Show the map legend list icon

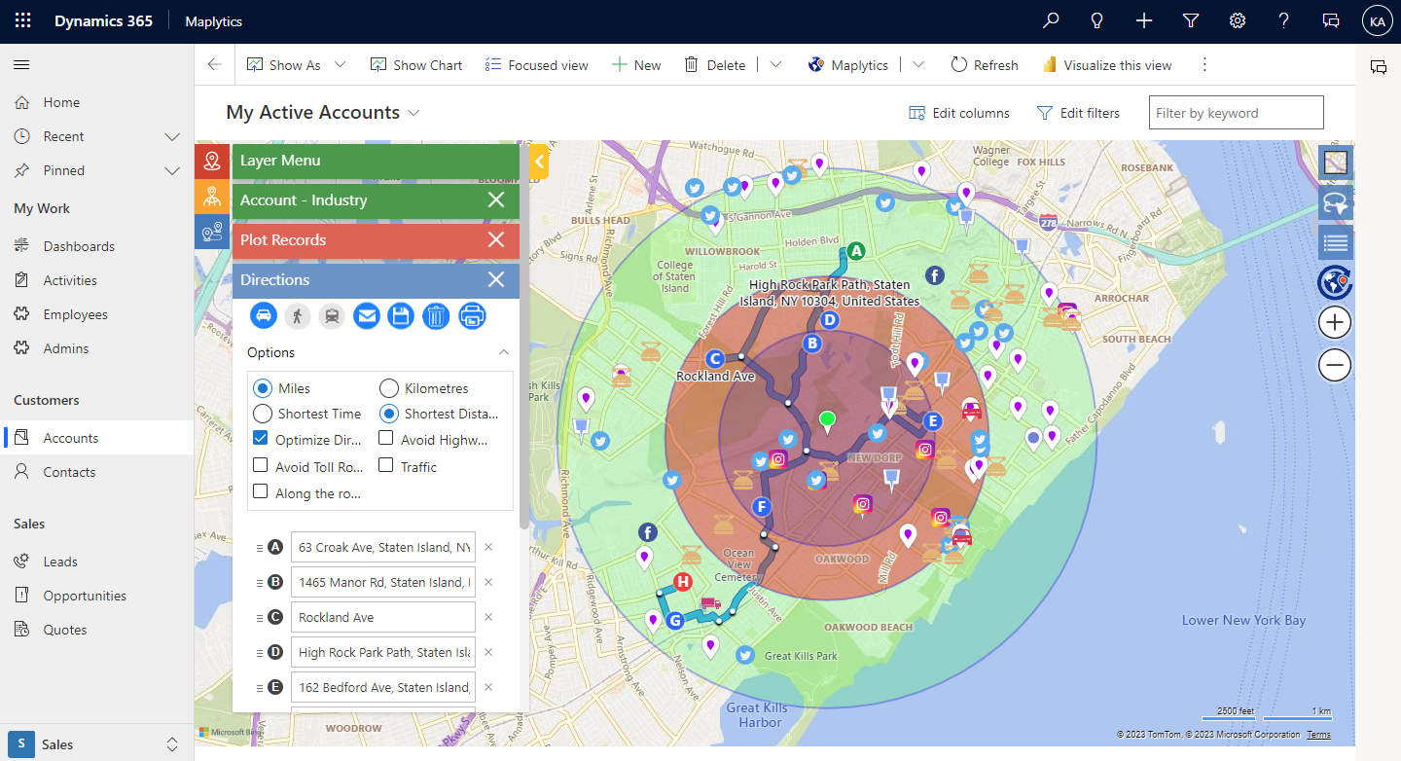(1335, 242)
